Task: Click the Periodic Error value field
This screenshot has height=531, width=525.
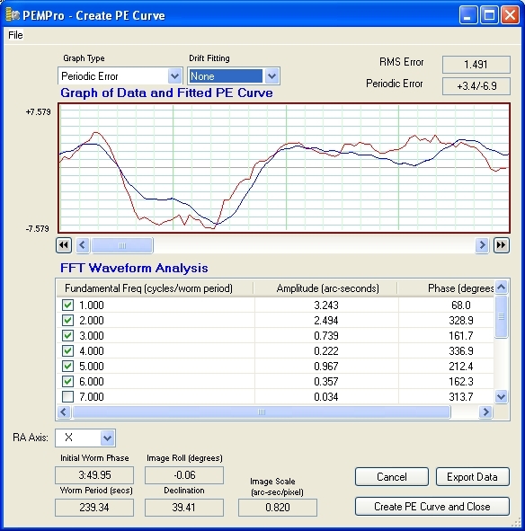Action: click(476, 86)
